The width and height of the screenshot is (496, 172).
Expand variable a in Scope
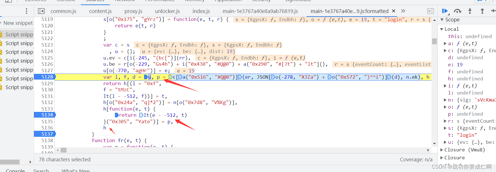(445, 43)
